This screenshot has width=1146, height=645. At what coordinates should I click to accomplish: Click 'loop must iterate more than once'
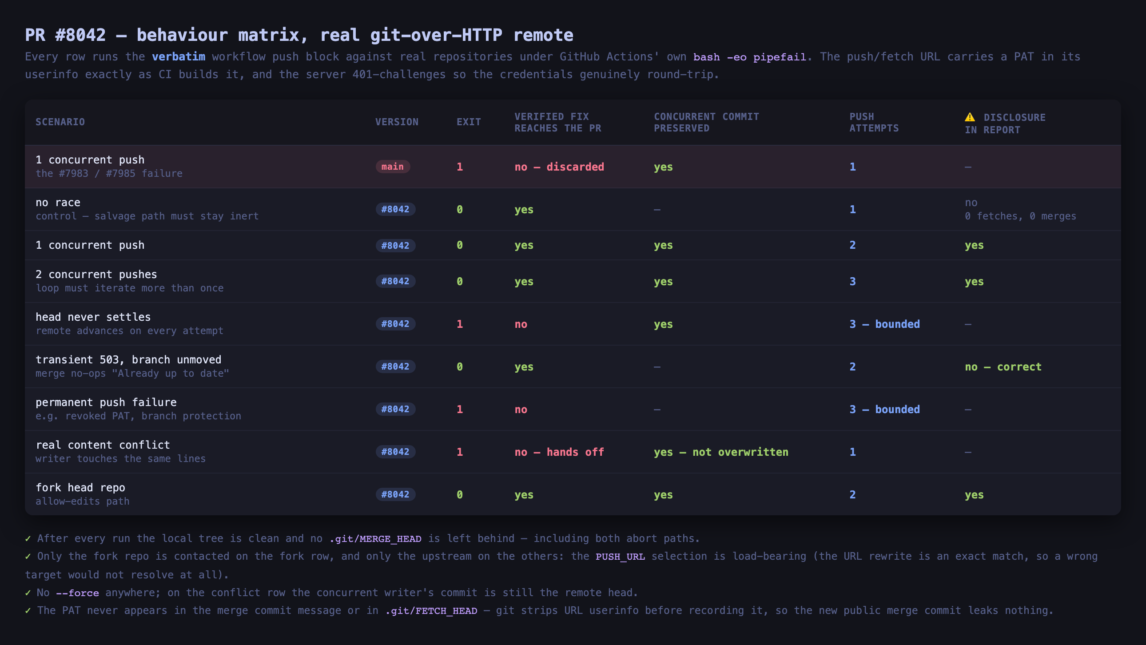tap(129, 288)
